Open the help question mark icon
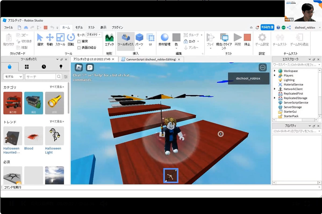Screen dimensions: 322x214 tap(278, 27)
